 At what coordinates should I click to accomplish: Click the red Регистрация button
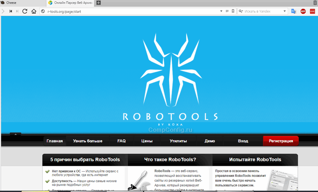click(x=281, y=141)
